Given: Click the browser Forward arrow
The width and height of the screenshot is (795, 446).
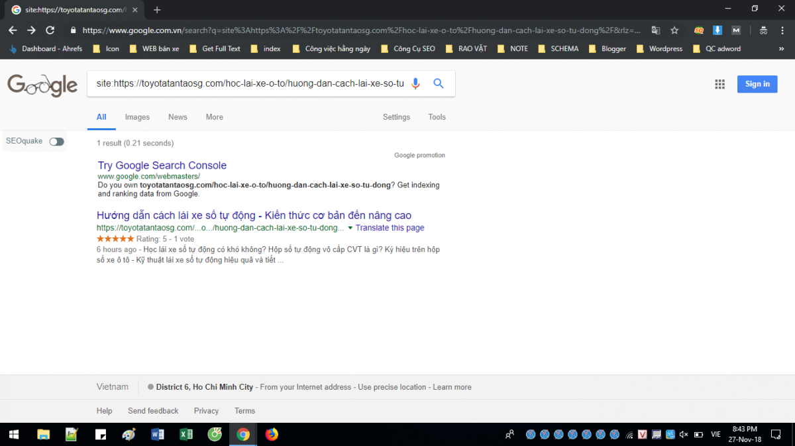Looking at the screenshot, I should point(31,30).
